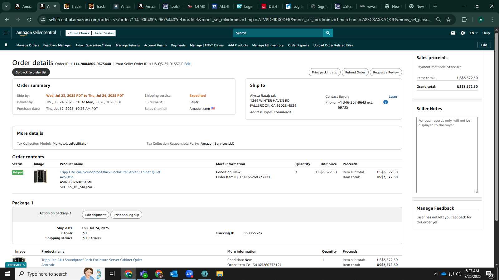
Task: Open the settings gear icon
Action: click(x=463, y=33)
